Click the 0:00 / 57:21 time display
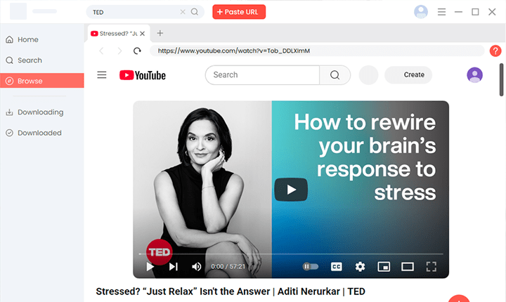 [228, 266]
